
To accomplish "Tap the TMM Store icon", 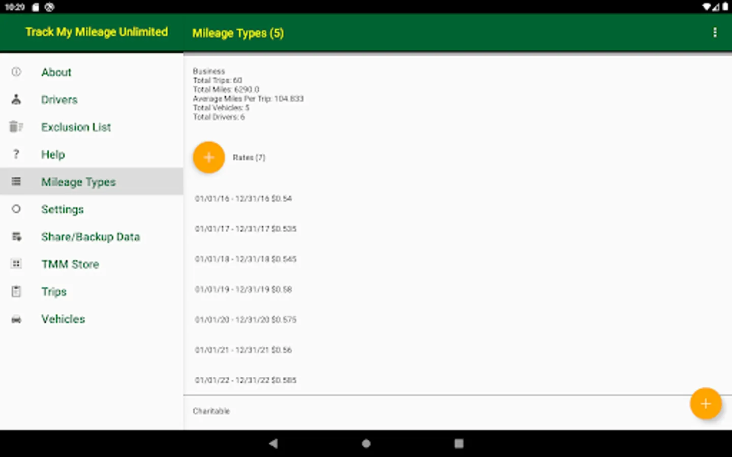I will pyautogui.click(x=16, y=264).
